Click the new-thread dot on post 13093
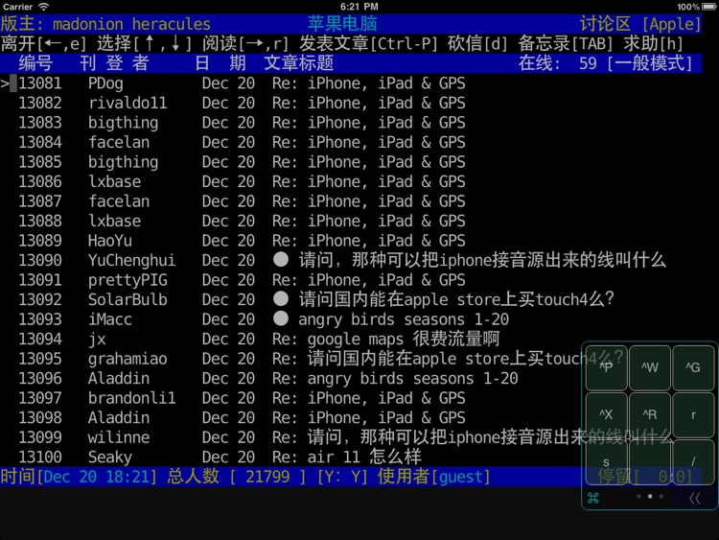Screen dimensions: 719x540 [x=281, y=318]
